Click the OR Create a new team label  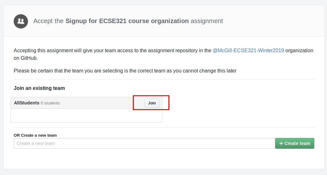point(35,135)
